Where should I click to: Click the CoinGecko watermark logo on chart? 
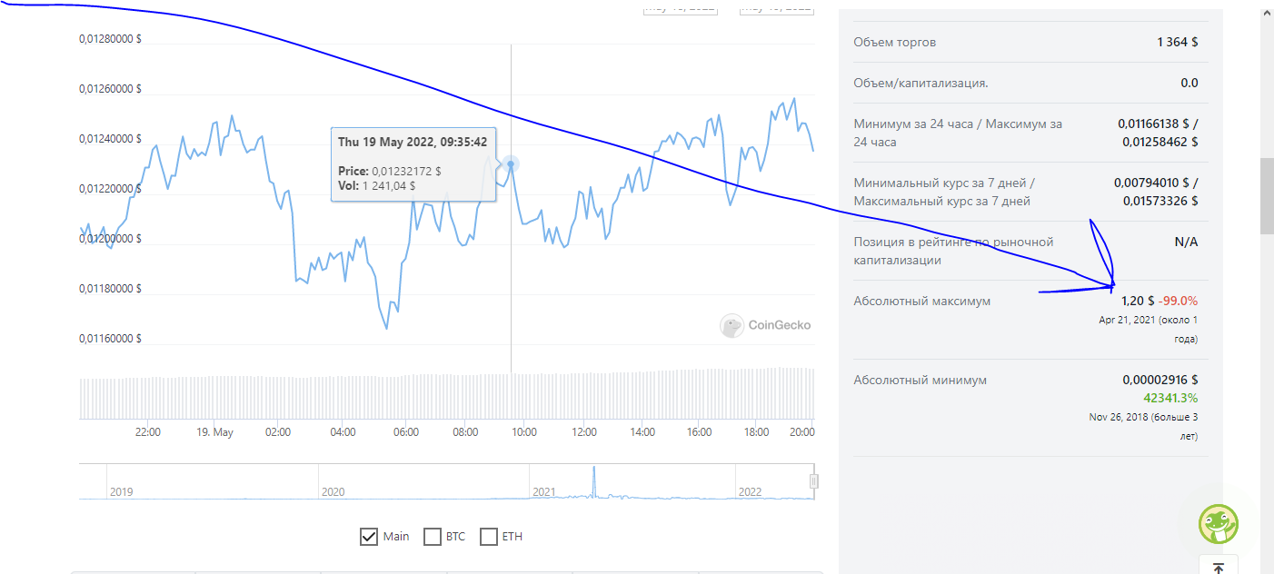[765, 325]
